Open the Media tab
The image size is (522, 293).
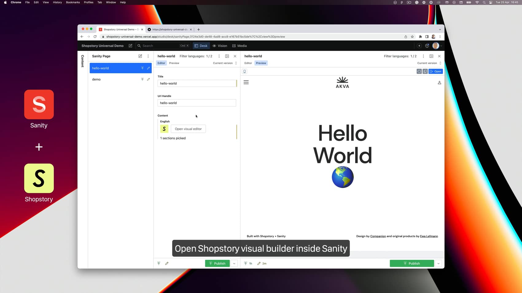(240, 46)
